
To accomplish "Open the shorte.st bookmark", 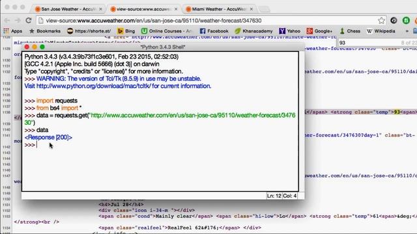I will (x=89, y=31).
